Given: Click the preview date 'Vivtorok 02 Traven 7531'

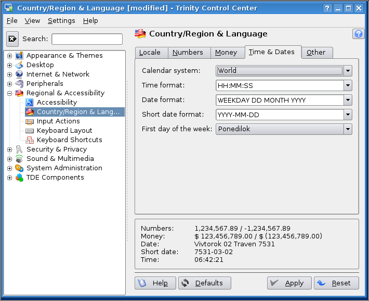Looking at the screenshot, I should click(x=234, y=244).
